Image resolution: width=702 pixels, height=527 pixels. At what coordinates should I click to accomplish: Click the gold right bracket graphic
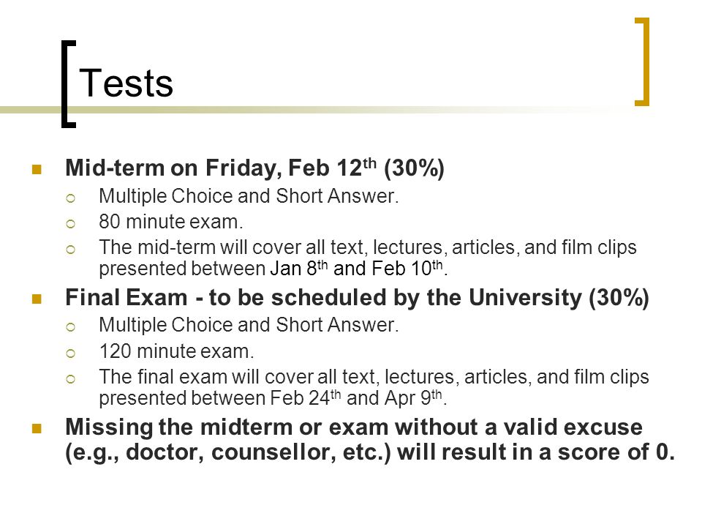pyautogui.click(x=642, y=61)
